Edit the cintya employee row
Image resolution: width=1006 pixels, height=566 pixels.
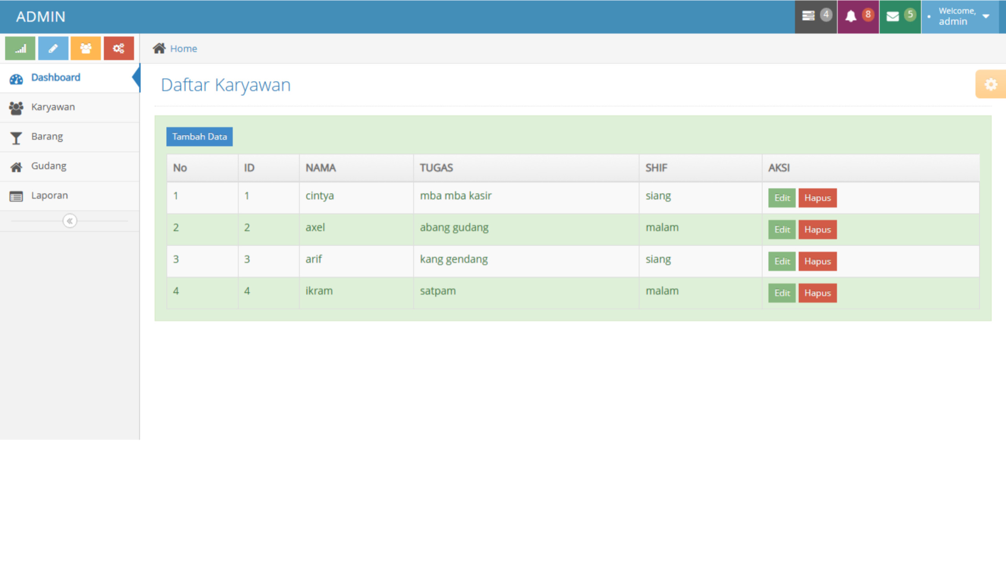pos(782,198)
